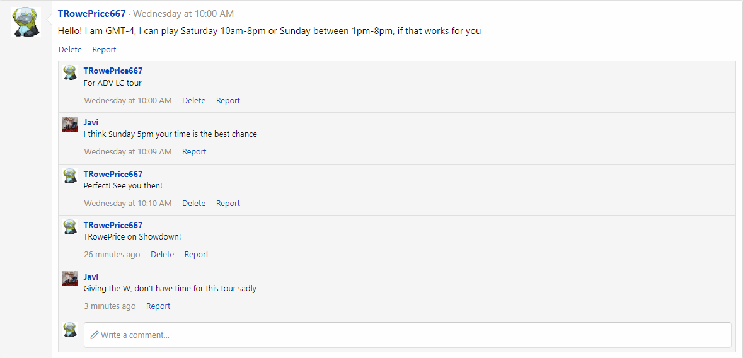The width and height of the screenshot is (743, 358).
Task: Focus the 'Write a comment...' field
Action: click(408, 335)
